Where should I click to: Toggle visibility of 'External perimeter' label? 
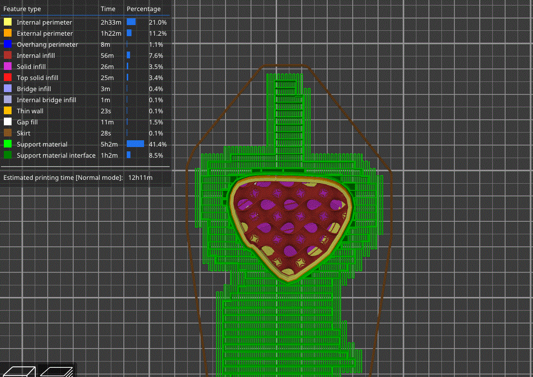pyautogui.click(x=44, y=33)
